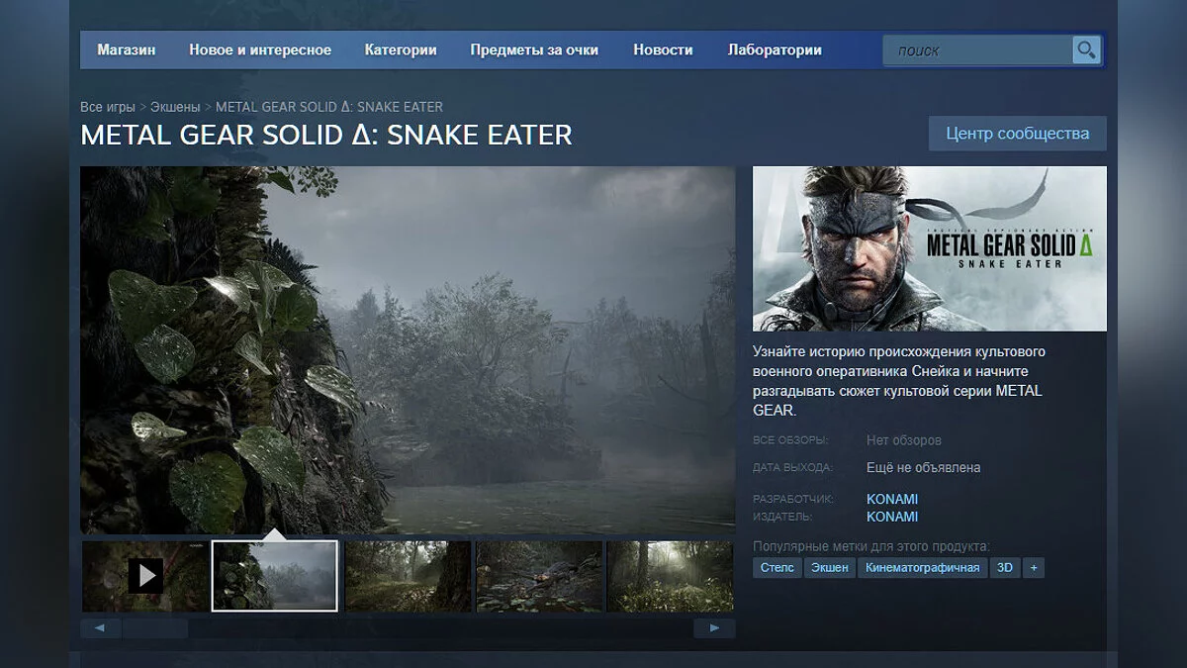Viewport: 1187px width, 668px height.
Task: Select the third screenshot thumbnail with tree trunk
Action: coord(408,576)
